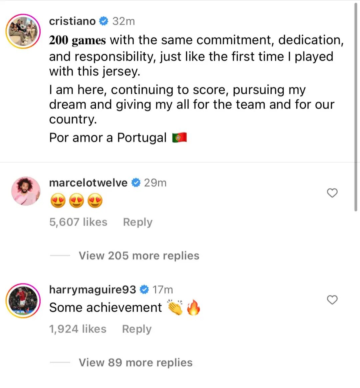
Task: Go to harrymaguire93's profile via username
Action: pyautogui.click(x=92, y=289)
